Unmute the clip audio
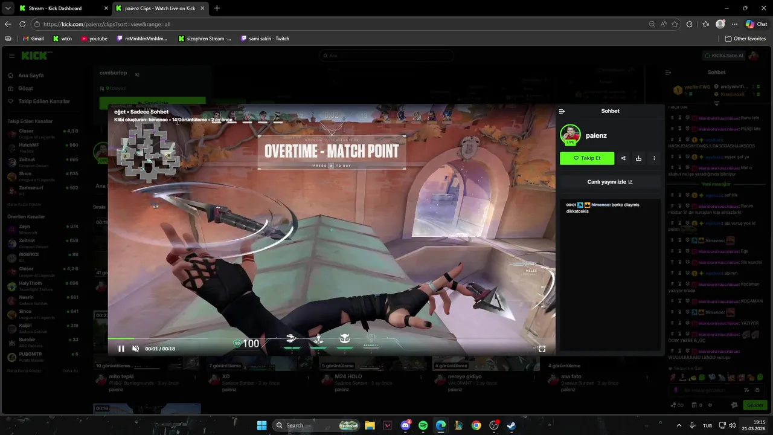 (x=135, y=349)
